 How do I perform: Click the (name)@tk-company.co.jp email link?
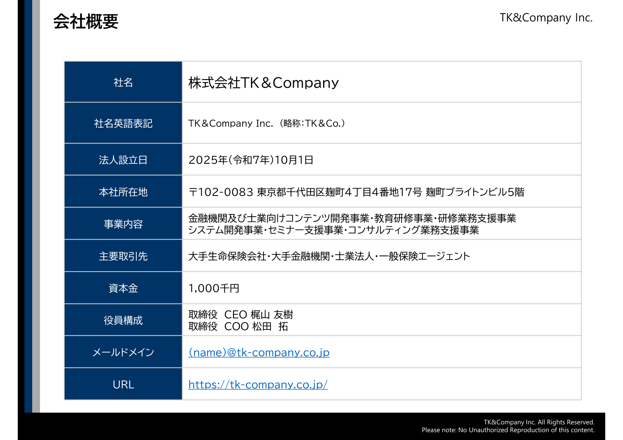[x=259, y=352]
